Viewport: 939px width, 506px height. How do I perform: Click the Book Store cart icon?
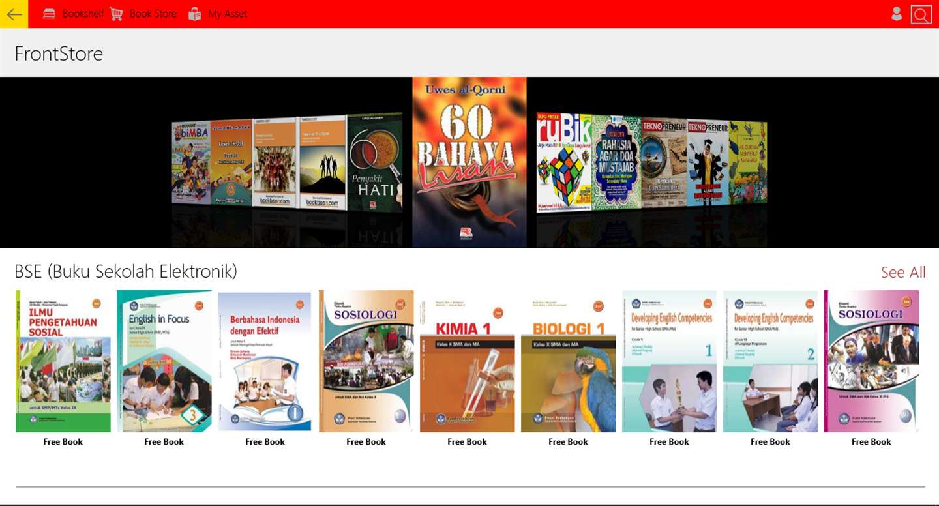[116, 14]
